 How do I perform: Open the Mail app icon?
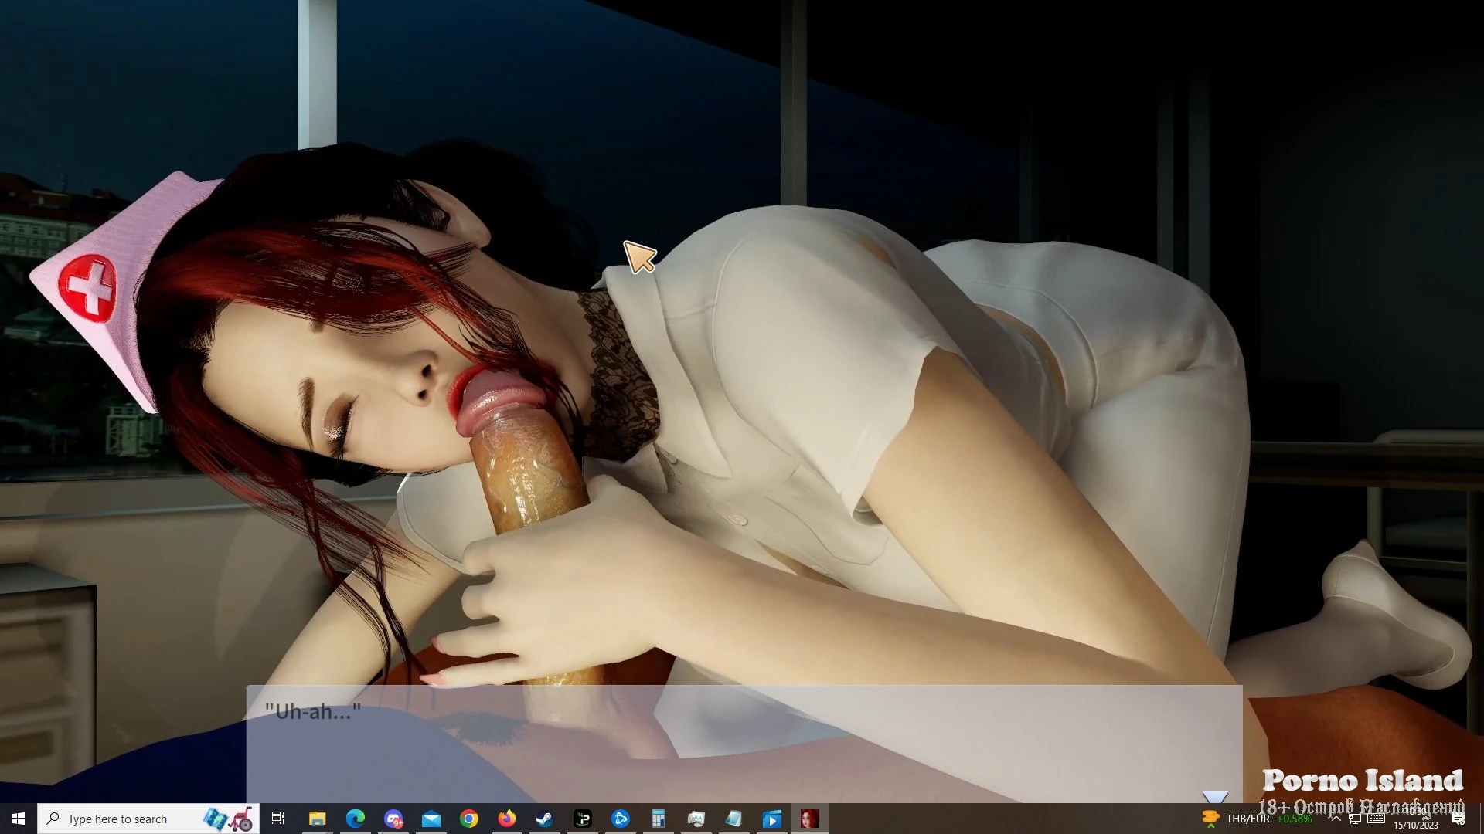point(431,819)
